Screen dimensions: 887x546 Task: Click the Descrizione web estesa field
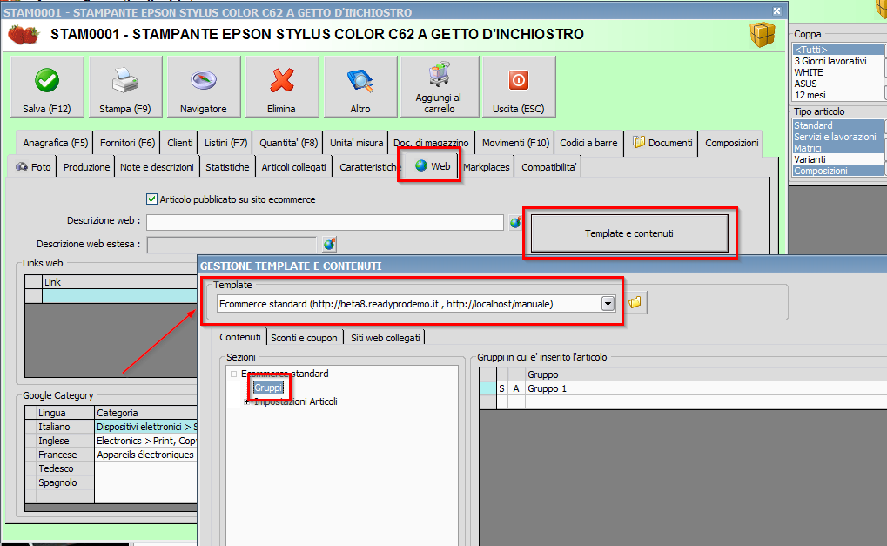232,245
